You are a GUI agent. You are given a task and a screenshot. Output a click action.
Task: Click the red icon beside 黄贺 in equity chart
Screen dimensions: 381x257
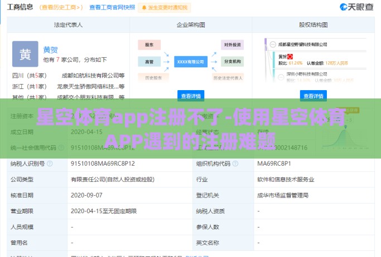(290, 57)
